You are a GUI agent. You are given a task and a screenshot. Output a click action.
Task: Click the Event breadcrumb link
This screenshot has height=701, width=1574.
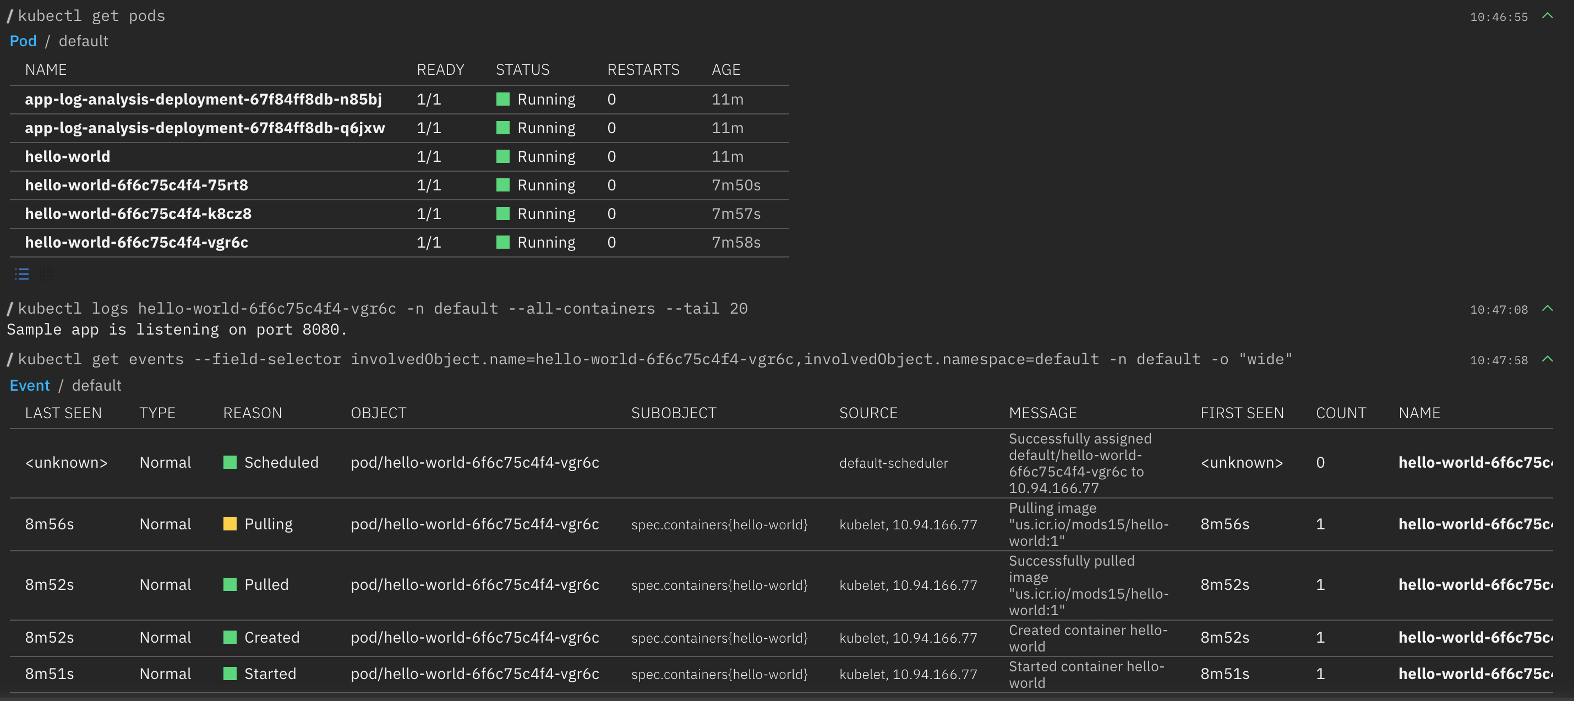click(x=30, y=386)
